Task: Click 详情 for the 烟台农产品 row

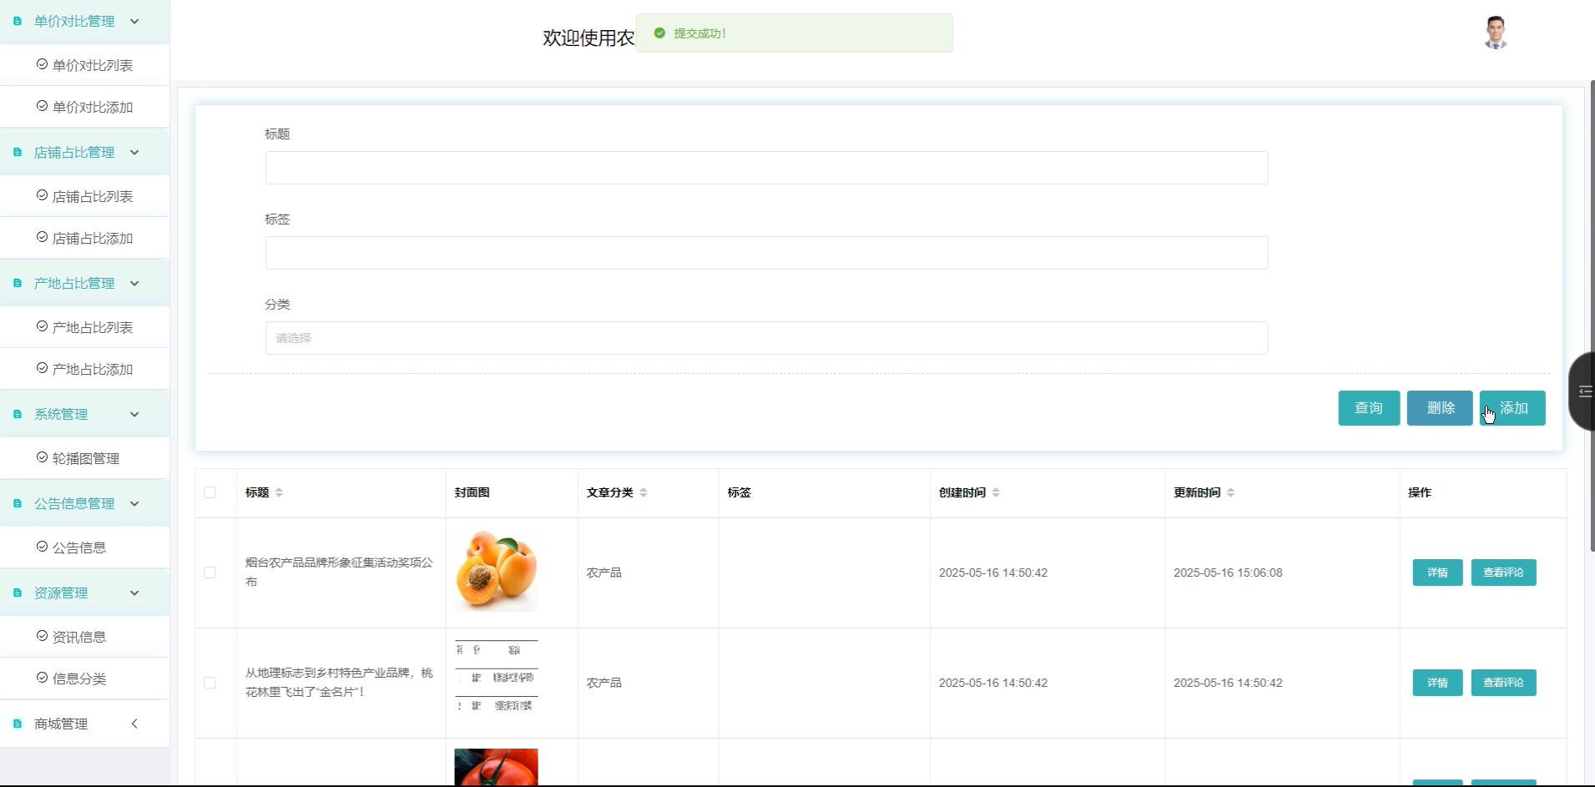Action: 1437,573
